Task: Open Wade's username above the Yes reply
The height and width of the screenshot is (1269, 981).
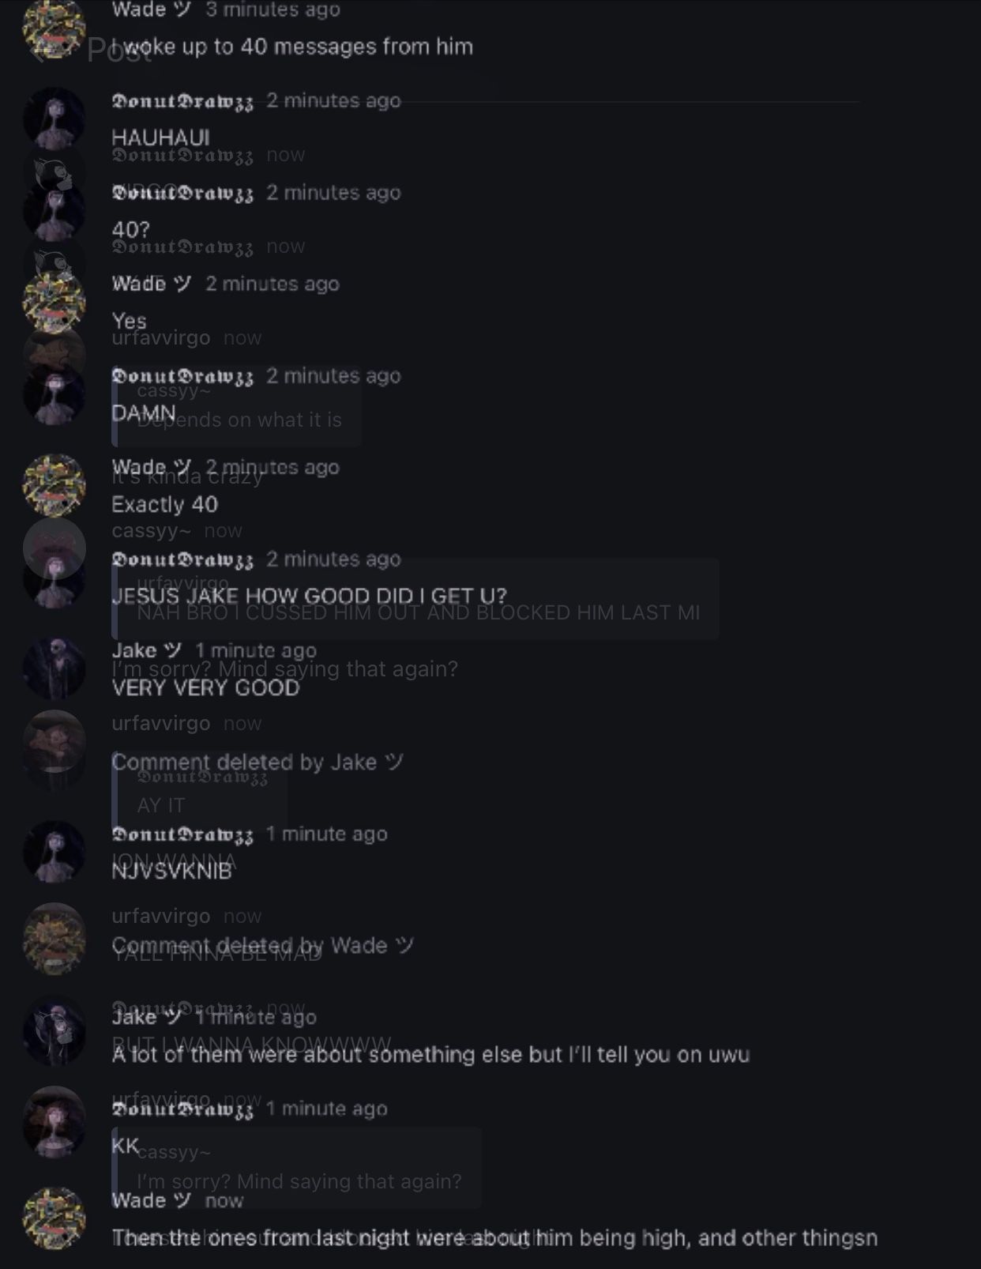Action: (x=152, y=284)
